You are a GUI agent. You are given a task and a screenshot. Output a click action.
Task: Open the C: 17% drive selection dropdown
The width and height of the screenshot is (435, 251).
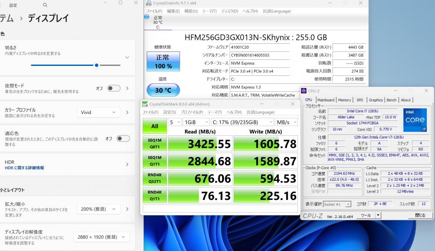242,122
